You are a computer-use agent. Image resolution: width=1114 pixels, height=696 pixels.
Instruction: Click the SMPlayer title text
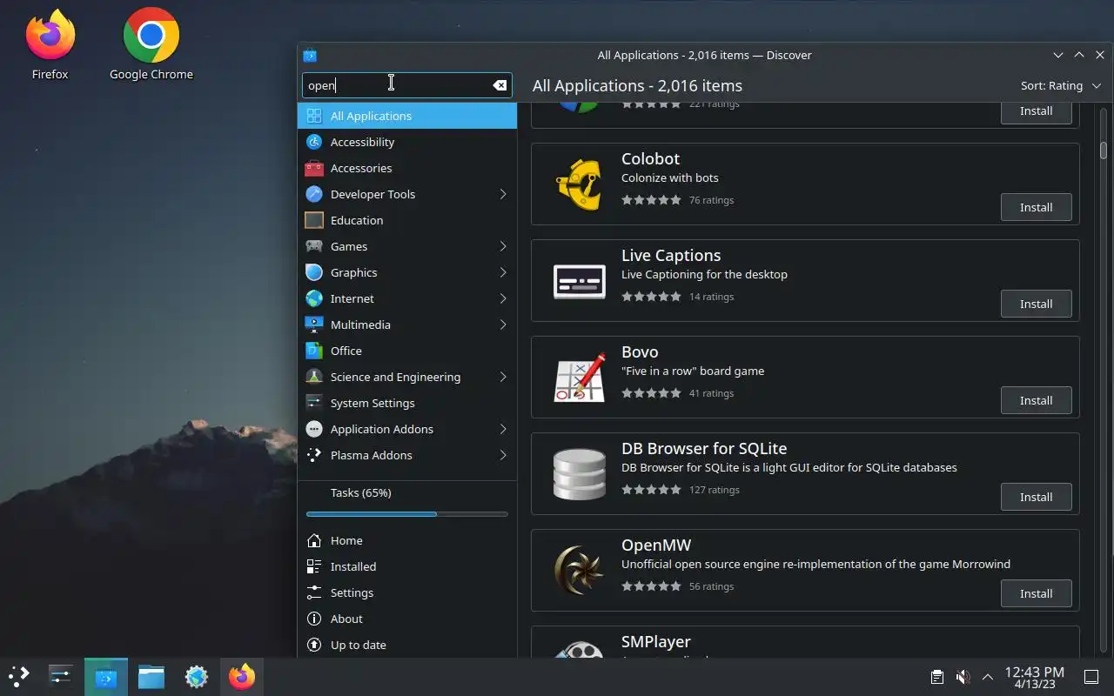click(x=656, y=641)
